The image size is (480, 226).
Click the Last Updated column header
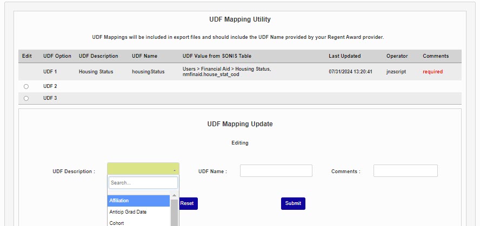point(345,56)
